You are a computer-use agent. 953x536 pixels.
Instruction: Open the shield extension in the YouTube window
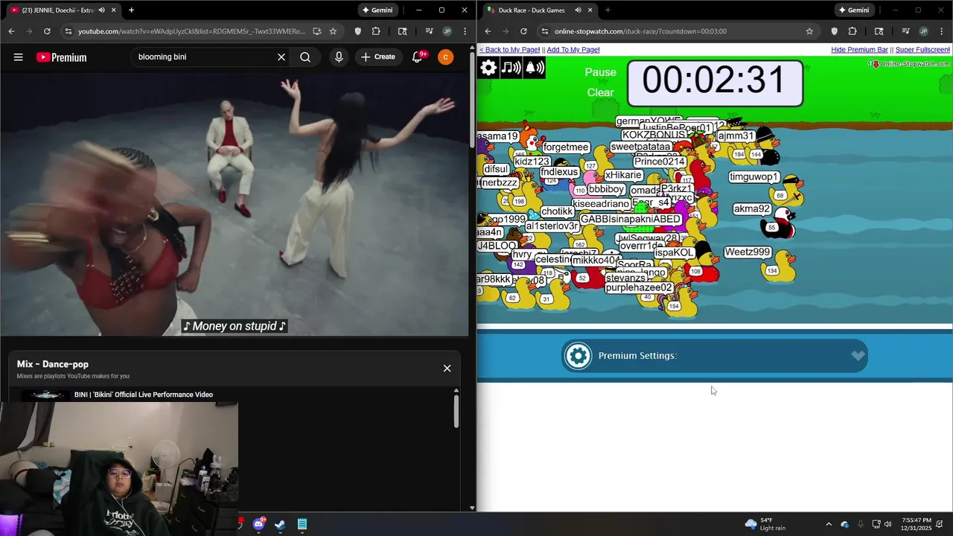[357, 31]
